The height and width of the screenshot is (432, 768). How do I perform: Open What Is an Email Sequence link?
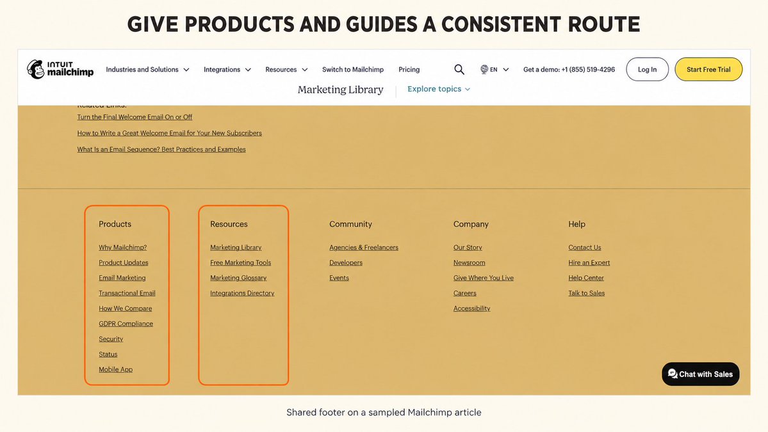161,149
